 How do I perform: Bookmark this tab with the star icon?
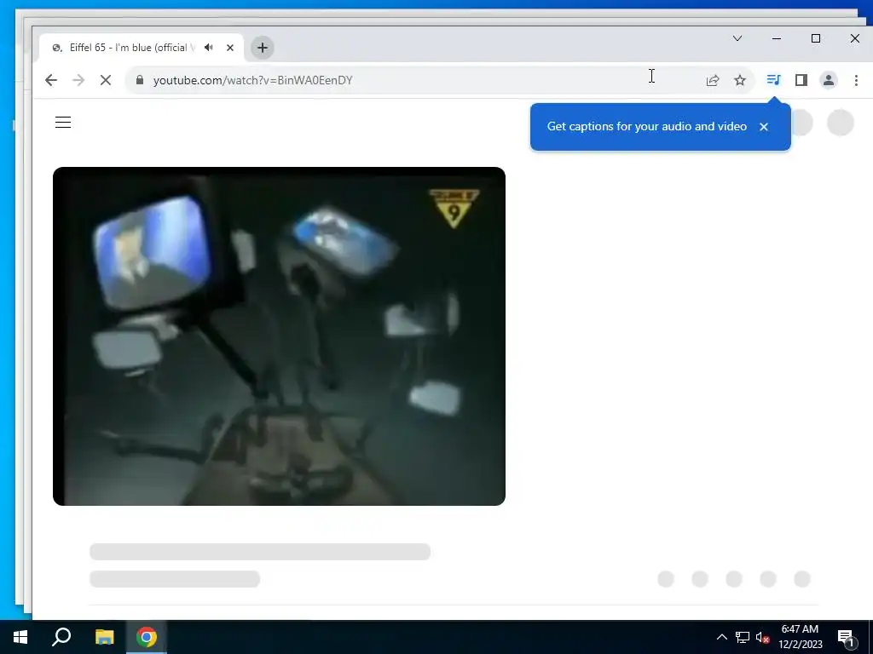[740, 80]
